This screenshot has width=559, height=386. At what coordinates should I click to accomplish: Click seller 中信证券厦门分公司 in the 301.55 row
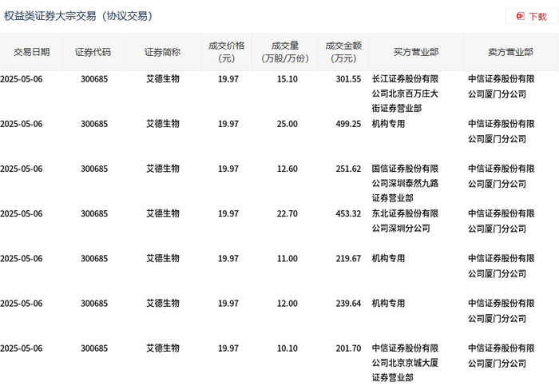tap(502, 86)
